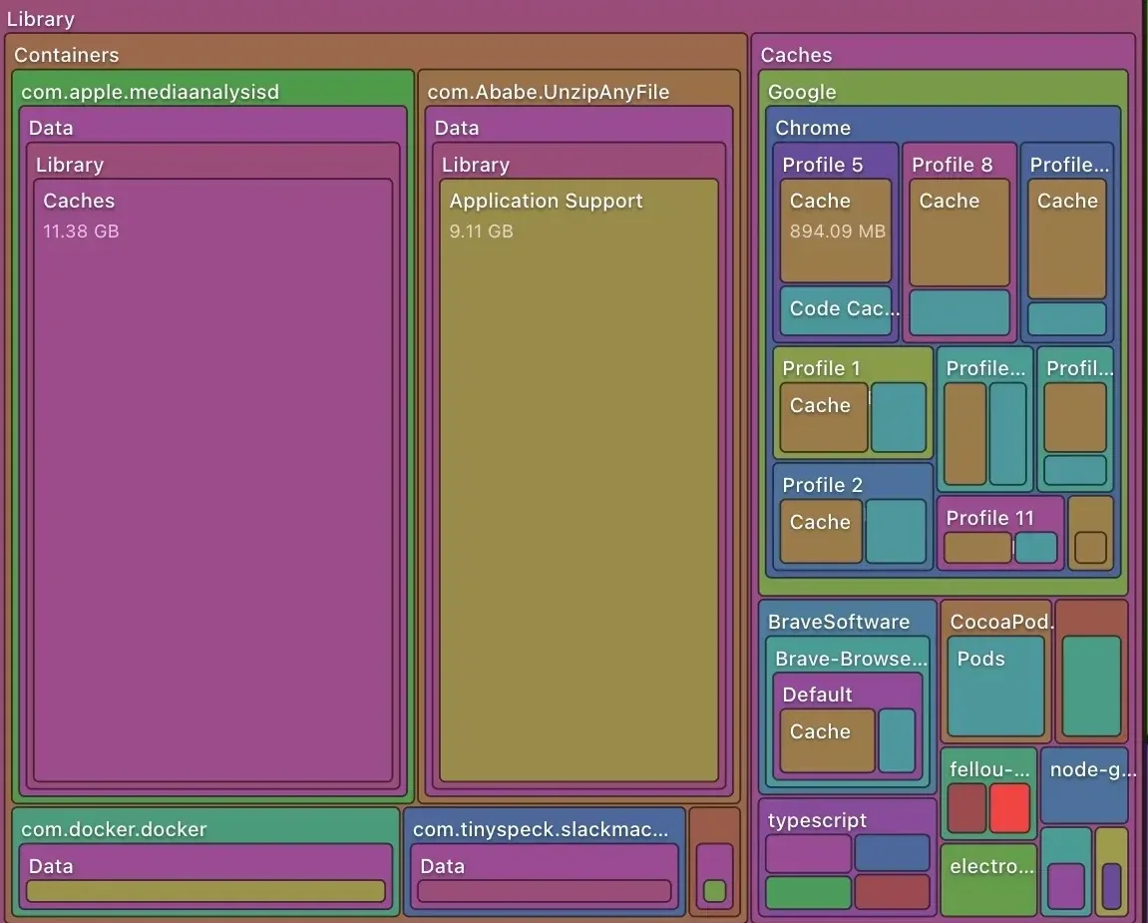Click the Library label inside com.Ababe.UnzipAnyFile
This screenshot has width=1148, height=923.
475,165
